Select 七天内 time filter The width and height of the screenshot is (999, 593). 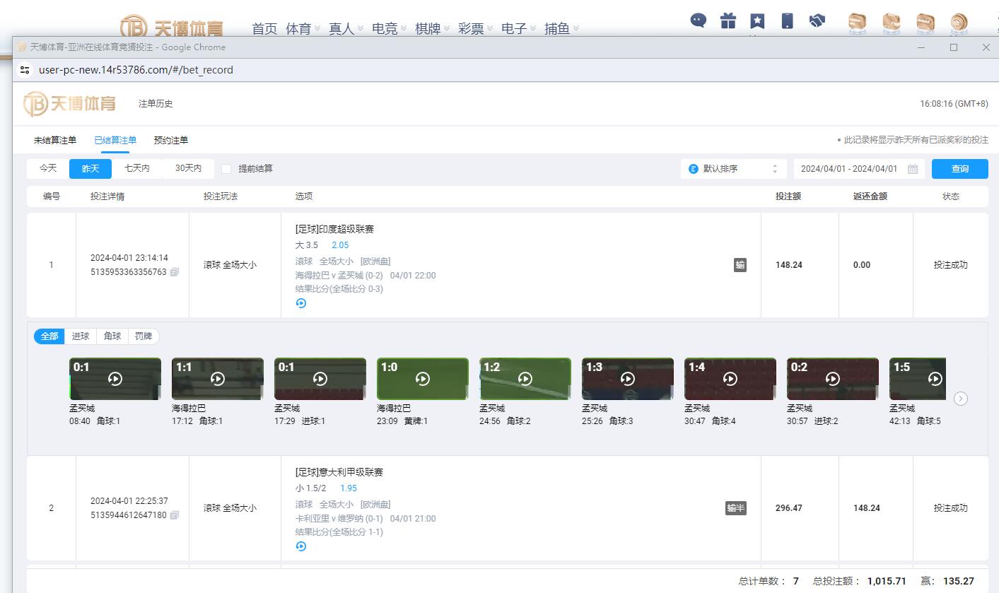[x=137, y=169]
